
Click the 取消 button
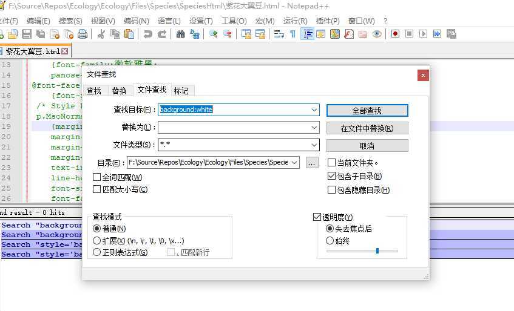click(x=367, y=146)
